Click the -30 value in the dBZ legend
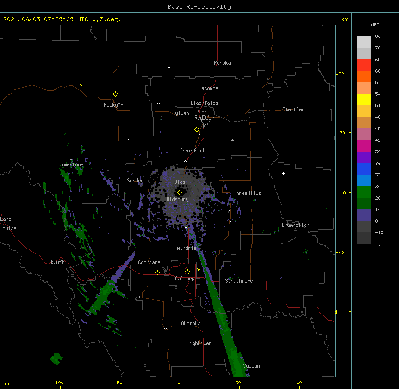The width and height of the screenshot is (399, 389). pyautogui.click(x=379, y=244)
